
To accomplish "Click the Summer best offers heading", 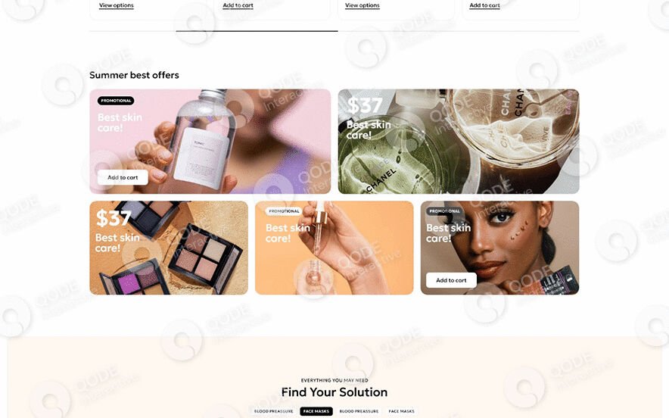I will (134, 75).
